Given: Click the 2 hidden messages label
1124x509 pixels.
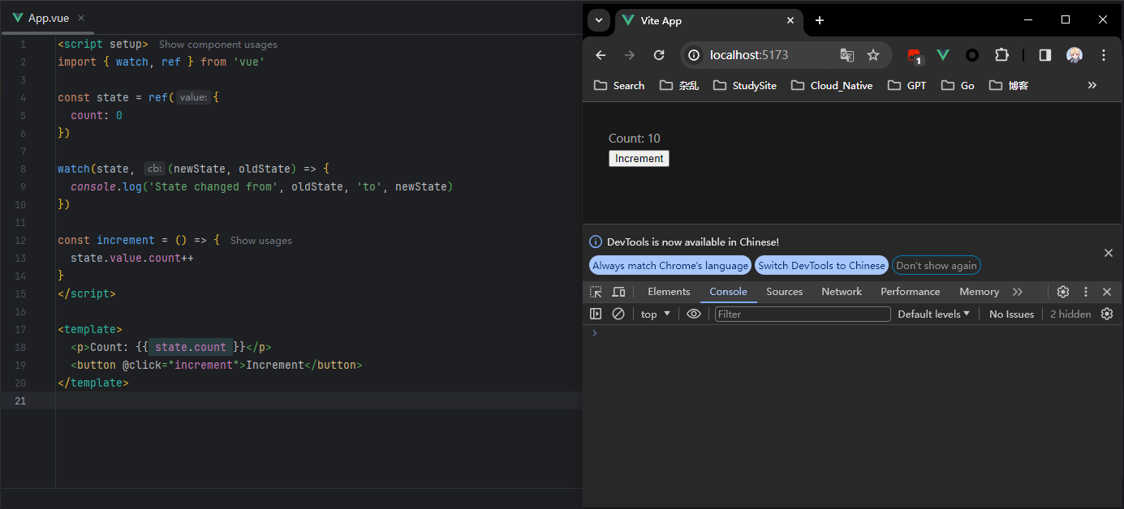Looking at the screenshot, I should (x=1070, y=314).
